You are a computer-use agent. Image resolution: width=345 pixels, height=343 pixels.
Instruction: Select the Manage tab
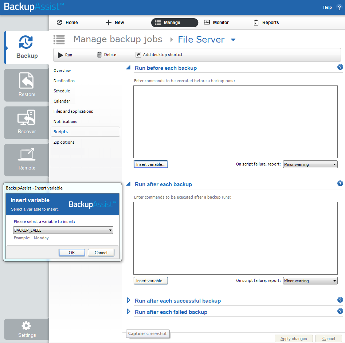[x=175, y=23]
